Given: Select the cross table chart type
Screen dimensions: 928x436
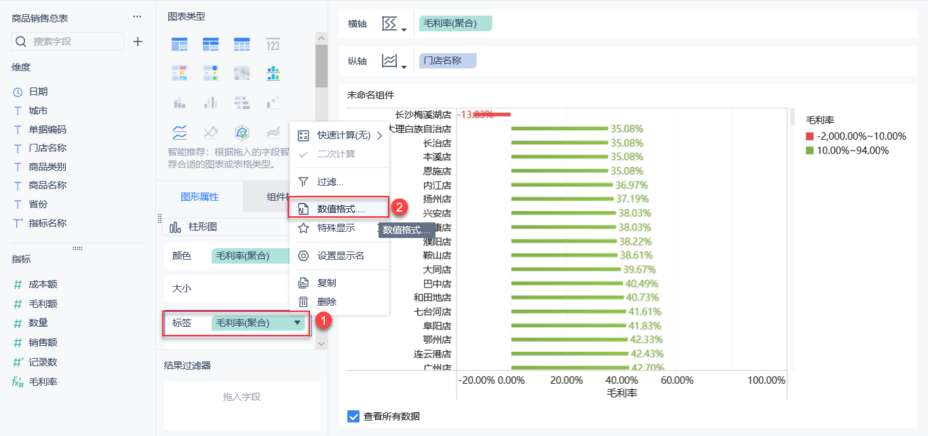Looking at the screenshot, I should click(211, 45).
